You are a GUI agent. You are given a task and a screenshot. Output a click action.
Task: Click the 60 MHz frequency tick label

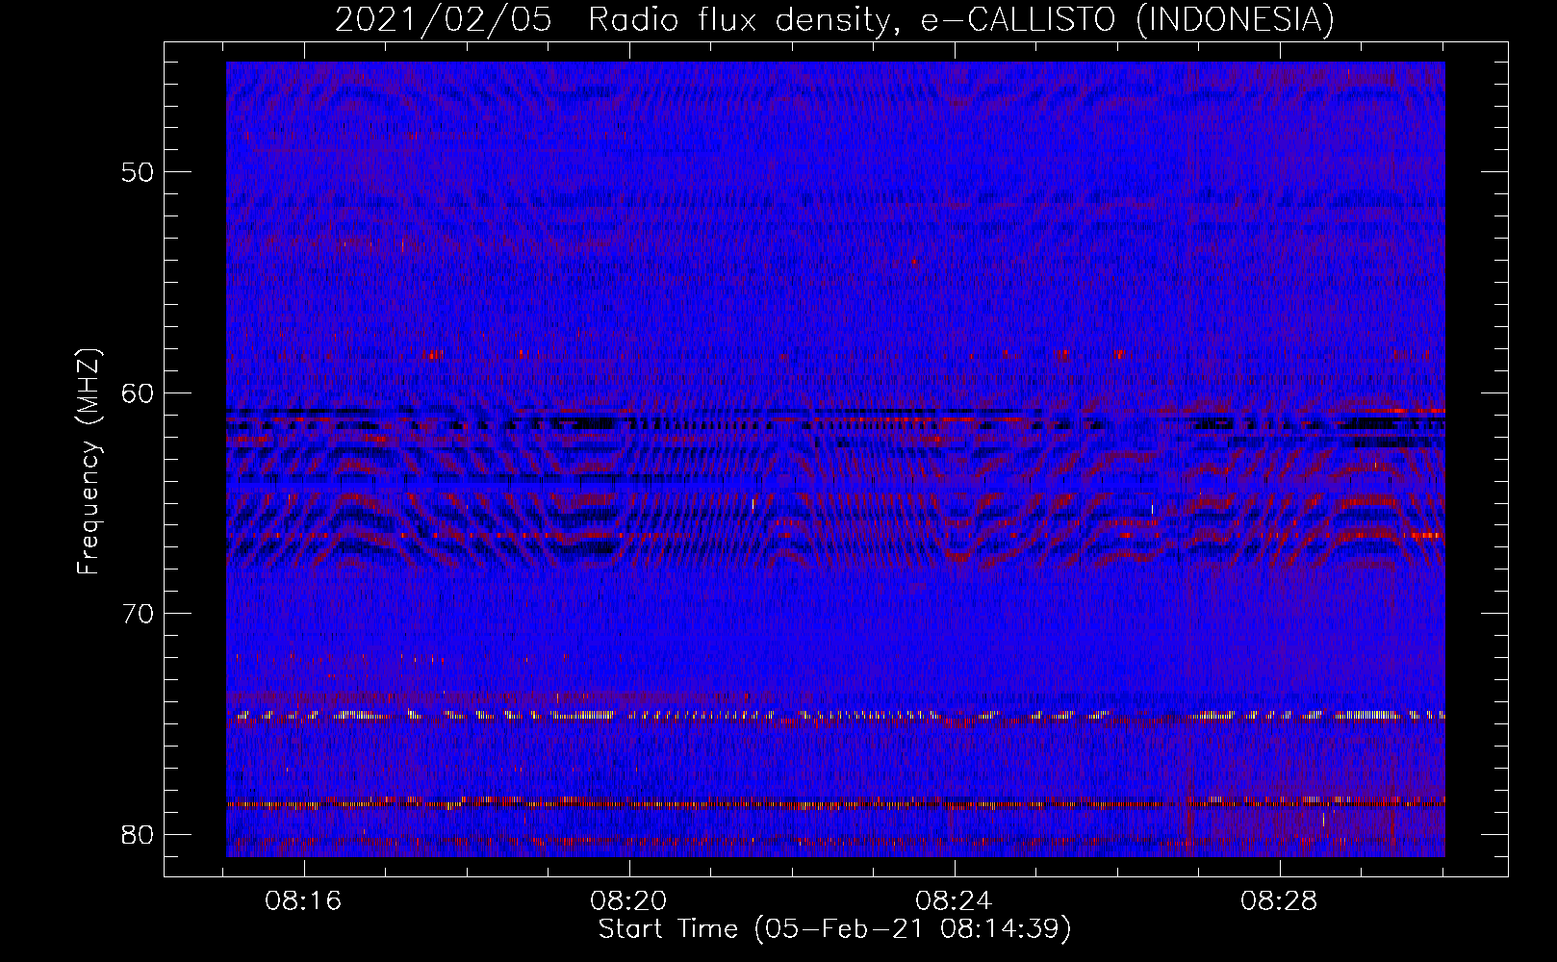click(x=139, y=392)
